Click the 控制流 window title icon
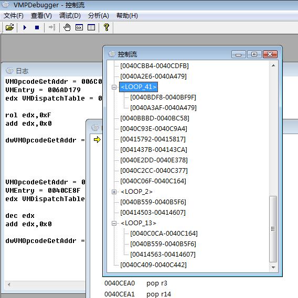Screen dimensions: 298x298 (112, 54)
